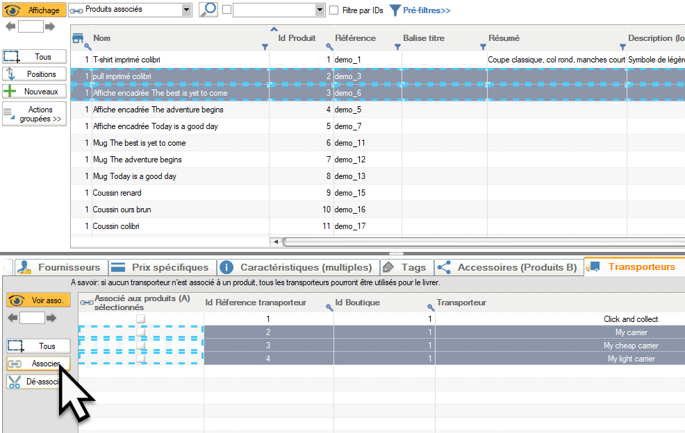
Task: Click the Dé-associer scissors button
Action: [38, 382]
